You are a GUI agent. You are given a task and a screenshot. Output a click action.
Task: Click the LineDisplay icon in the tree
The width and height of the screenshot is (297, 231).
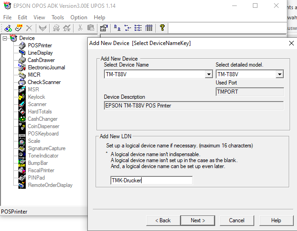click(x=22, y=53)
